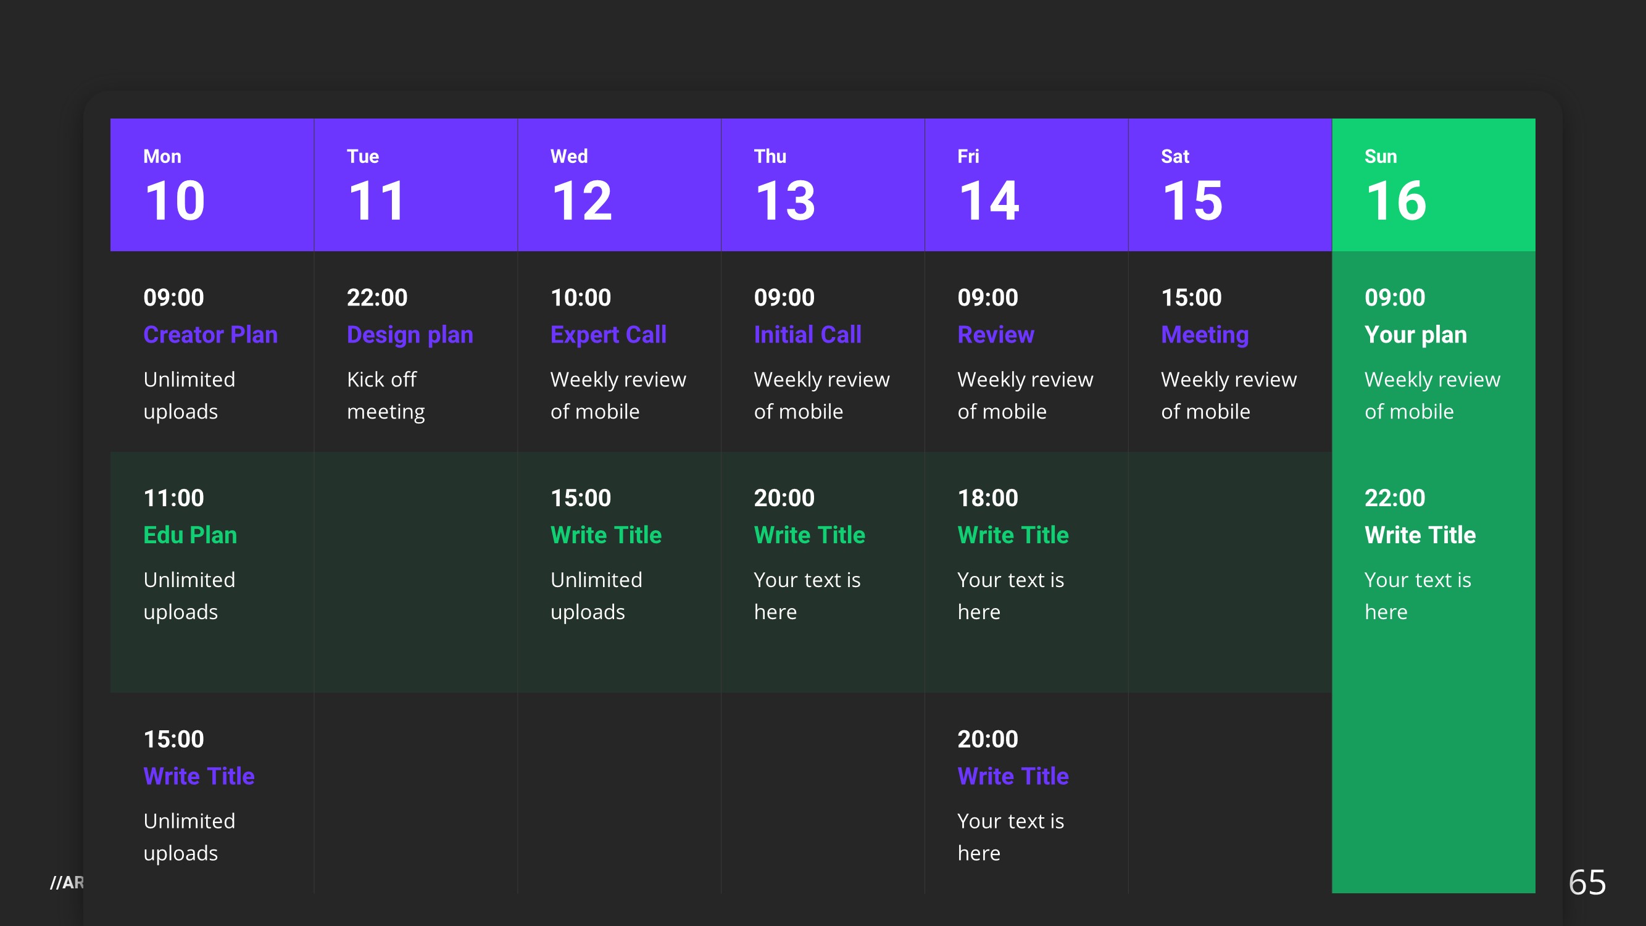Select the green Sun 16 header
Screen dimensions: 1646x926
point(1432,185)
